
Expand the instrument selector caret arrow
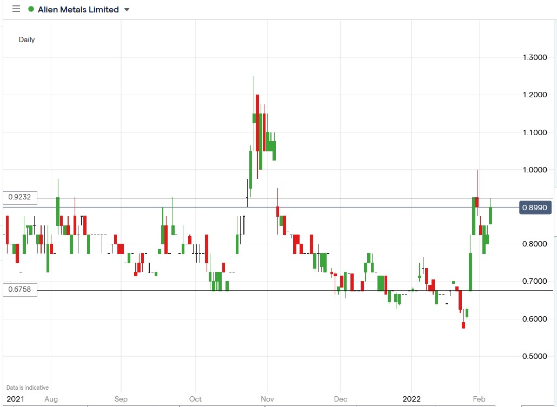126,9
